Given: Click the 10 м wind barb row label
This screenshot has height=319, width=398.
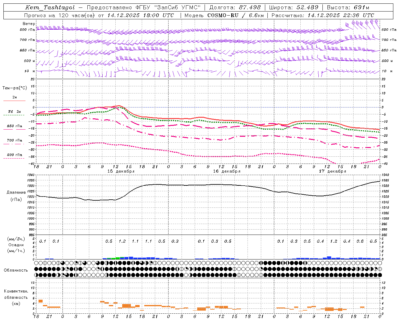Looking at the screenshot, I should 30,71.
